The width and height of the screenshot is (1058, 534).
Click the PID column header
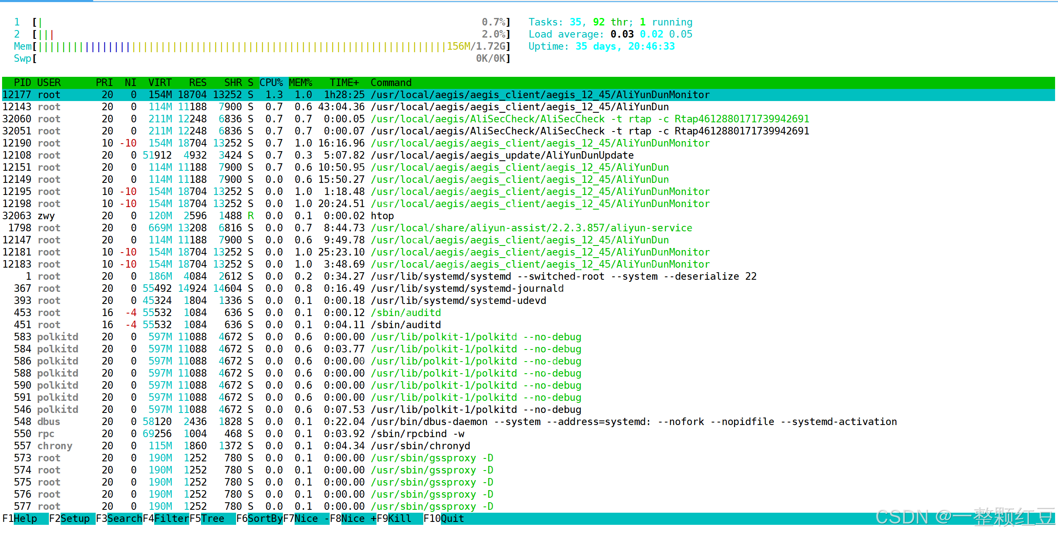tap(23, 83)
